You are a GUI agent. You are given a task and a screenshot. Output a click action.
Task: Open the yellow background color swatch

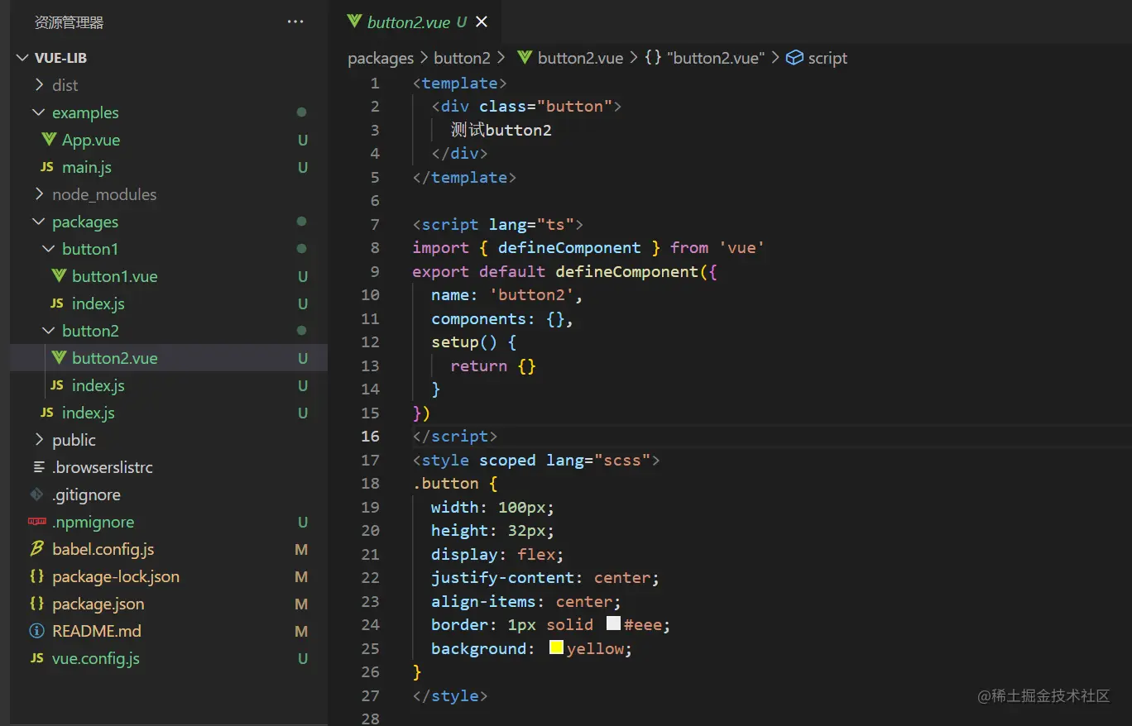(557, 648)
